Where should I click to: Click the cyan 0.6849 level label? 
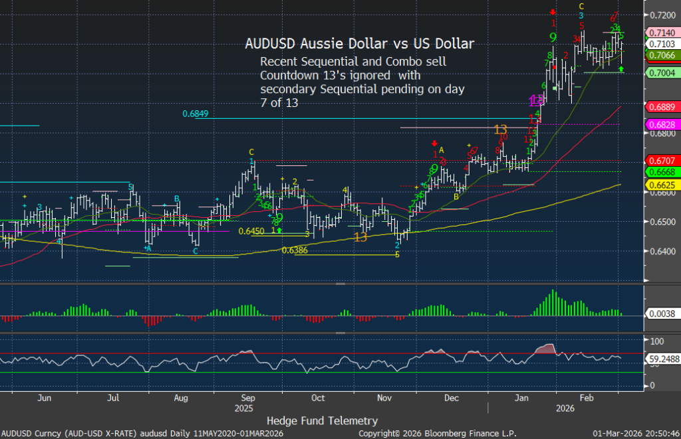(x=196, y=114)
